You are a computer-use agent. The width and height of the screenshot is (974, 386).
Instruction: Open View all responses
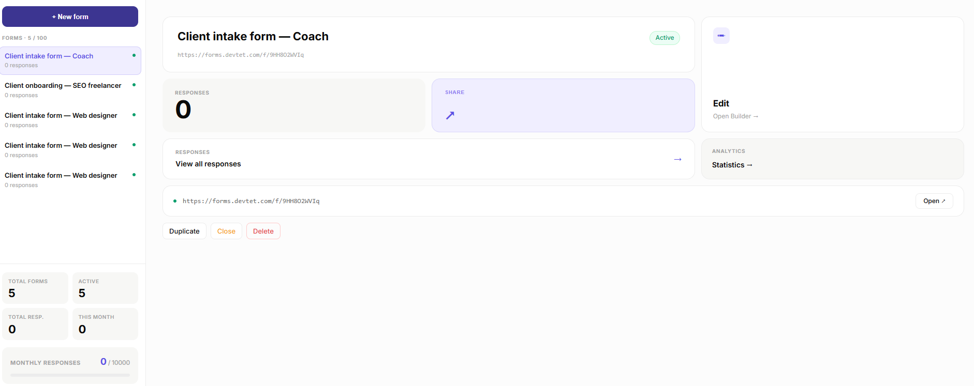click(x=429, y=159)
